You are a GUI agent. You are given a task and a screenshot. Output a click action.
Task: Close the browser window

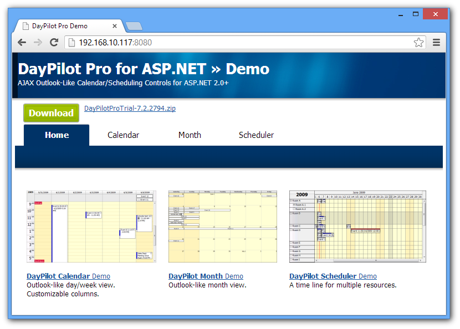(x=436, y=14)
